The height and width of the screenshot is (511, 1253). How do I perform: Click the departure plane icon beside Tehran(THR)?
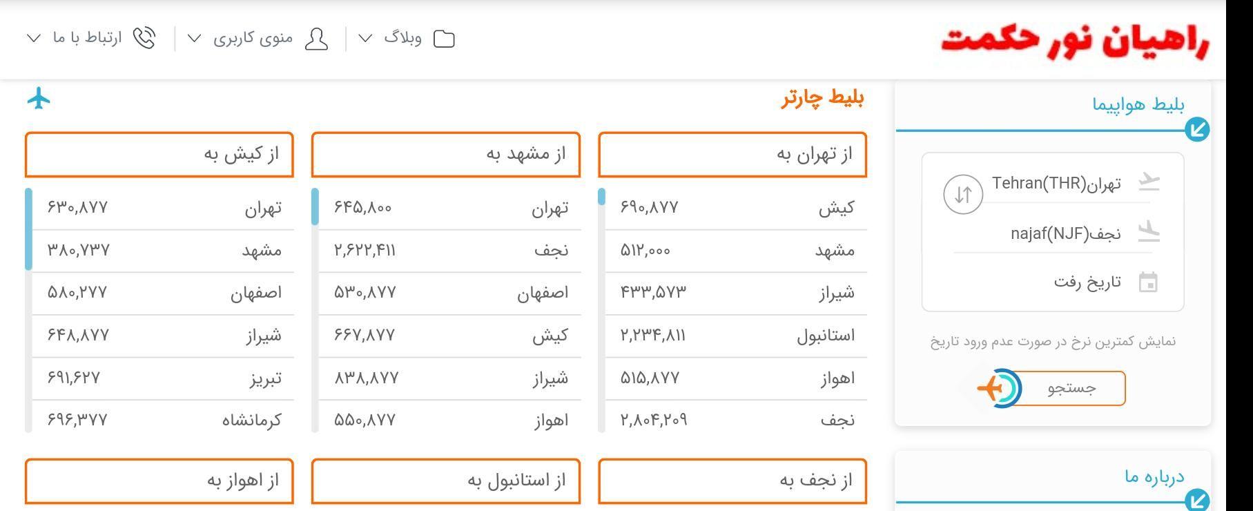[1149, 182]
